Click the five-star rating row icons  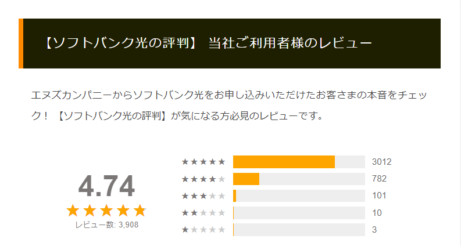203,162
